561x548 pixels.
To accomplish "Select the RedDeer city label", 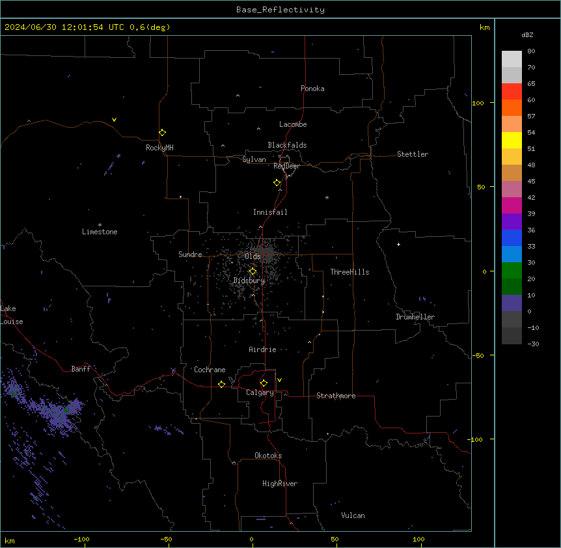I will 287,166.
